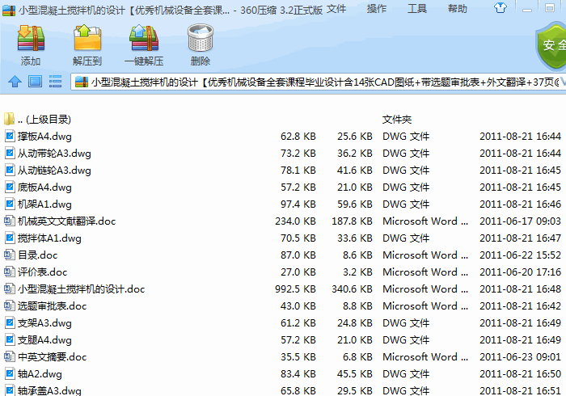Image resolution: width=566 pixels, height=396 pixels.
Task: Open the 文件 menu
Action: 336,9
